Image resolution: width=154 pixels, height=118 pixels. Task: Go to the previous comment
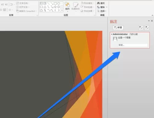pos(141,28)
